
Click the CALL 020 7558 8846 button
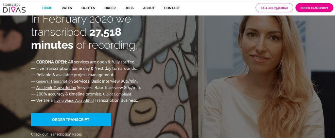[x=274, y=8]
